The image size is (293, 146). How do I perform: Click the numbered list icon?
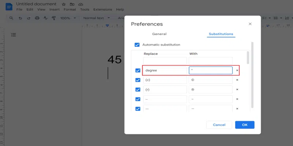pos(287,18)
